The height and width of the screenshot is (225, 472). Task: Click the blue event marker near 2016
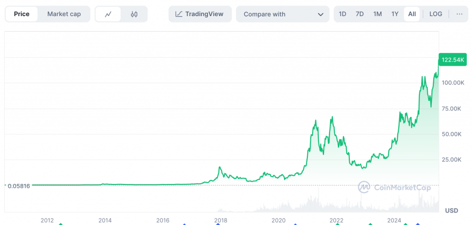pyautogui.click(x=184, y=224)
